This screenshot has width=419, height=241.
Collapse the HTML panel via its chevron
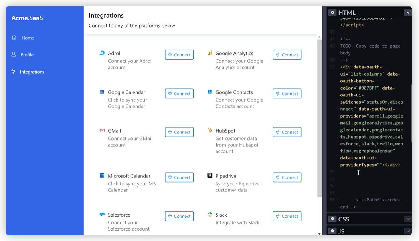pyautogui.click(x=408, y=12)
